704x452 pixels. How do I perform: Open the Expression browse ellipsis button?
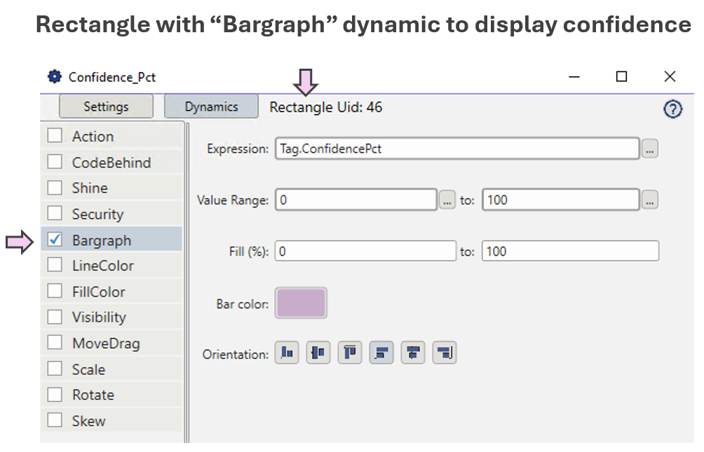(x=650, y=149)
